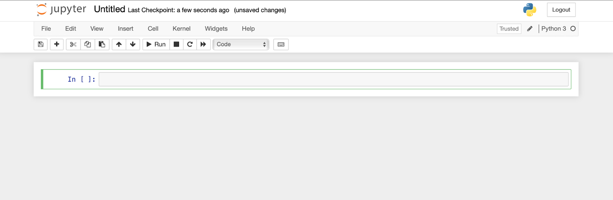Toggle the Trusted notebook indicator
The image size is (613, 200).
click(509, 29)
